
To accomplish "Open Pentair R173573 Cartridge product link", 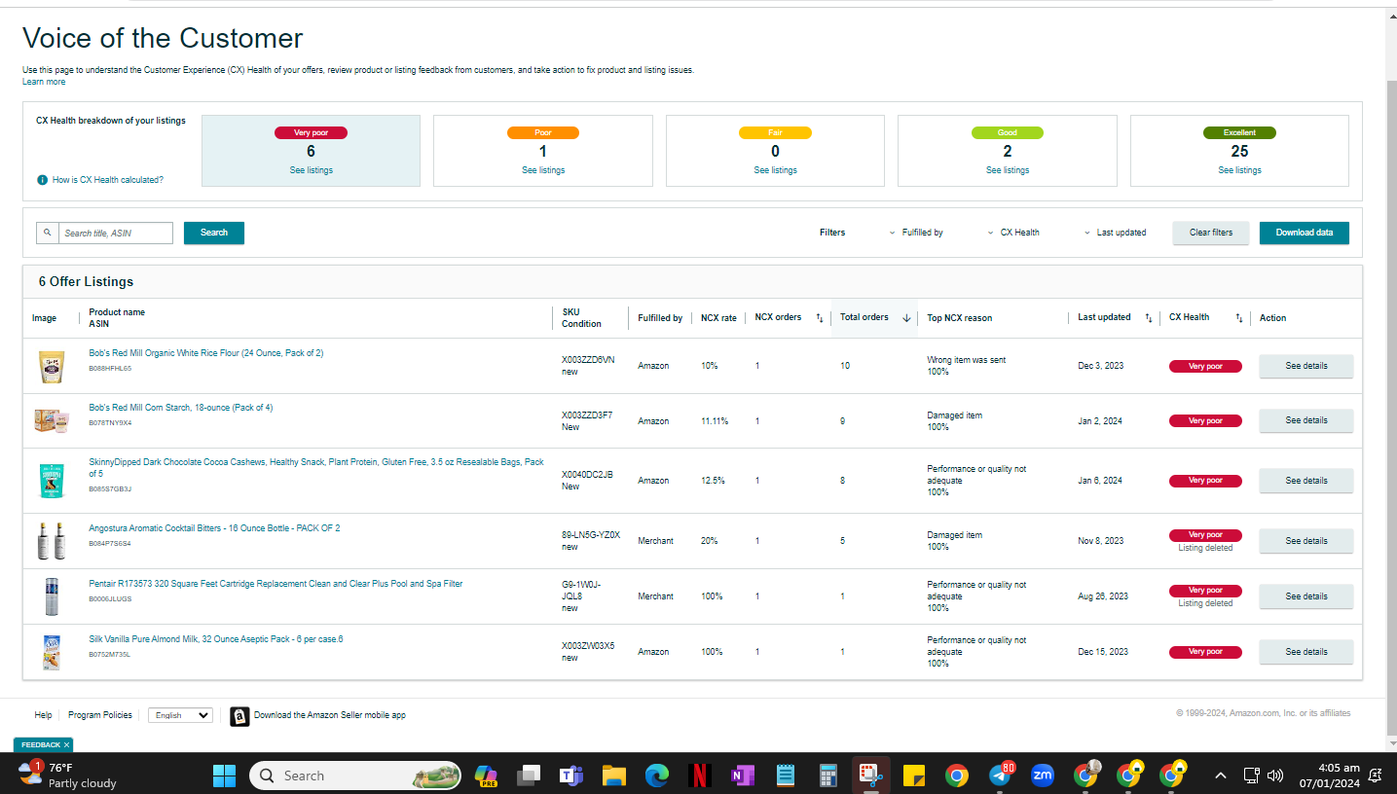I will click(276, 584).
